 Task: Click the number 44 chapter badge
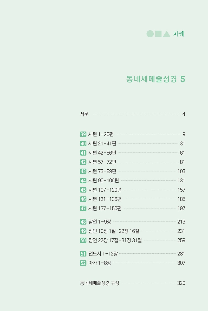click(83, 181)
